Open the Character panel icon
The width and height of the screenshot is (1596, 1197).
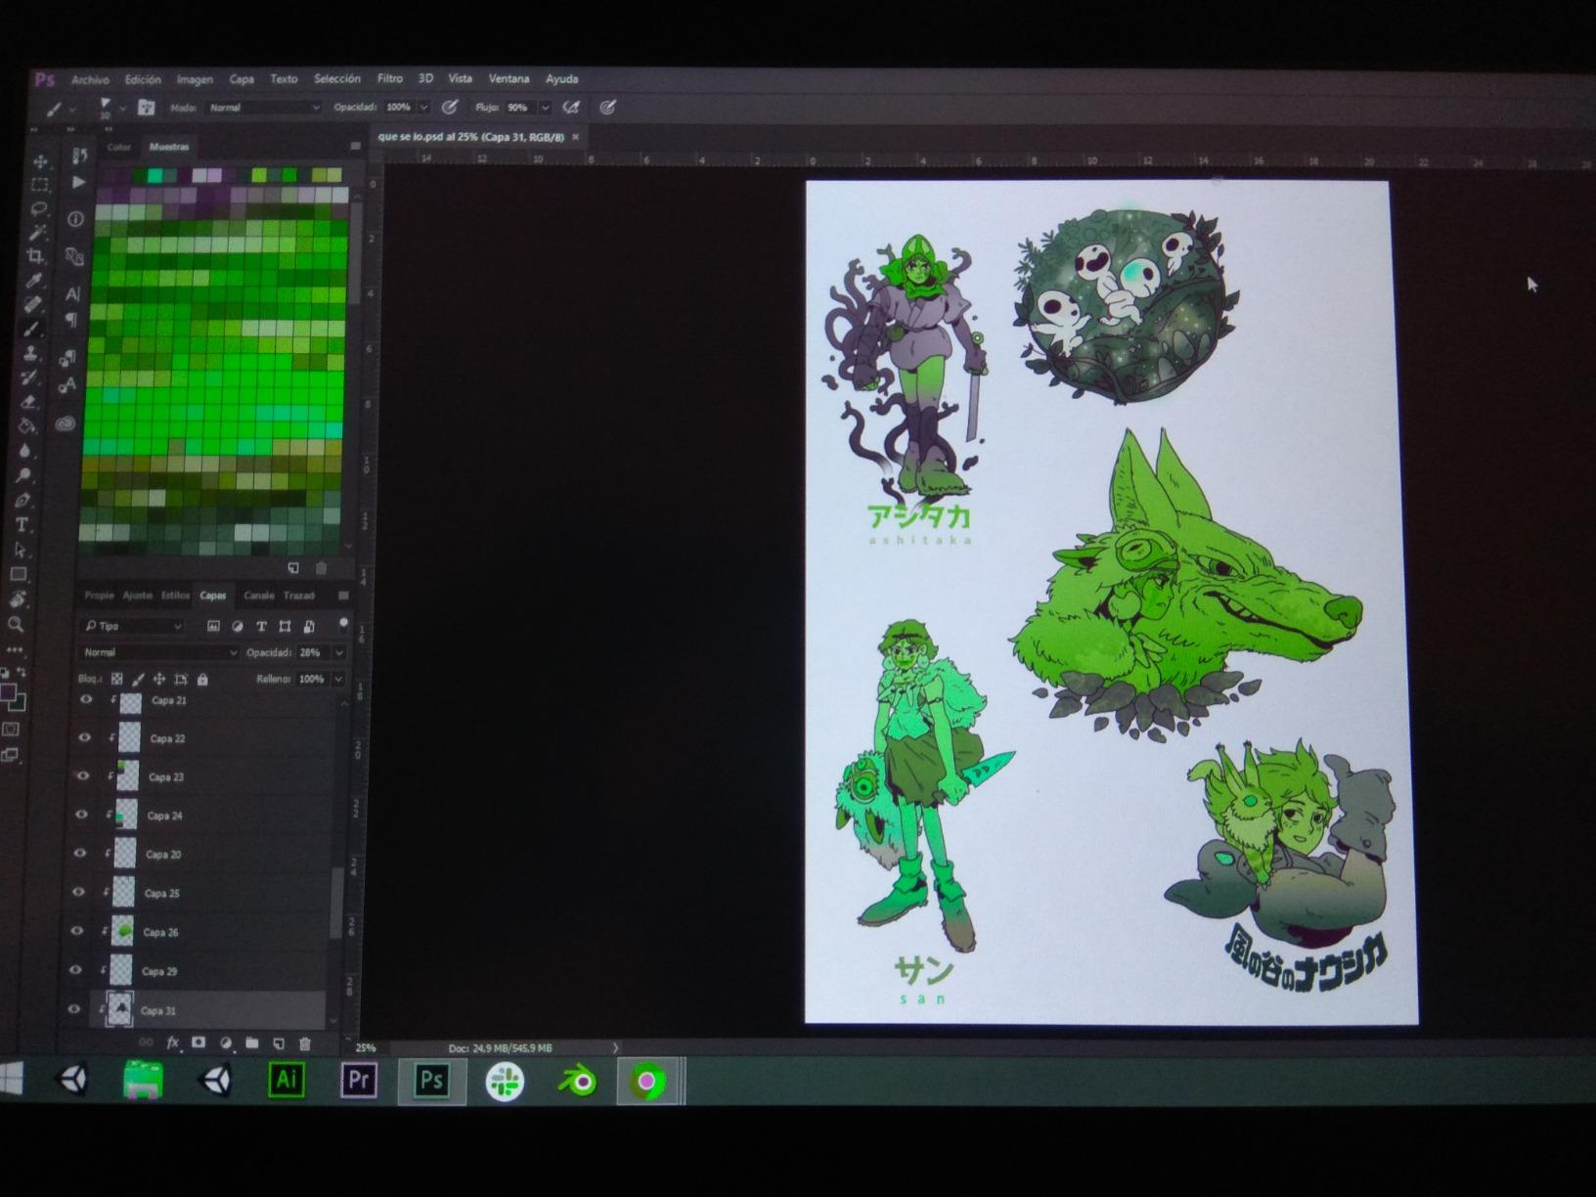[x=72, y=292]
